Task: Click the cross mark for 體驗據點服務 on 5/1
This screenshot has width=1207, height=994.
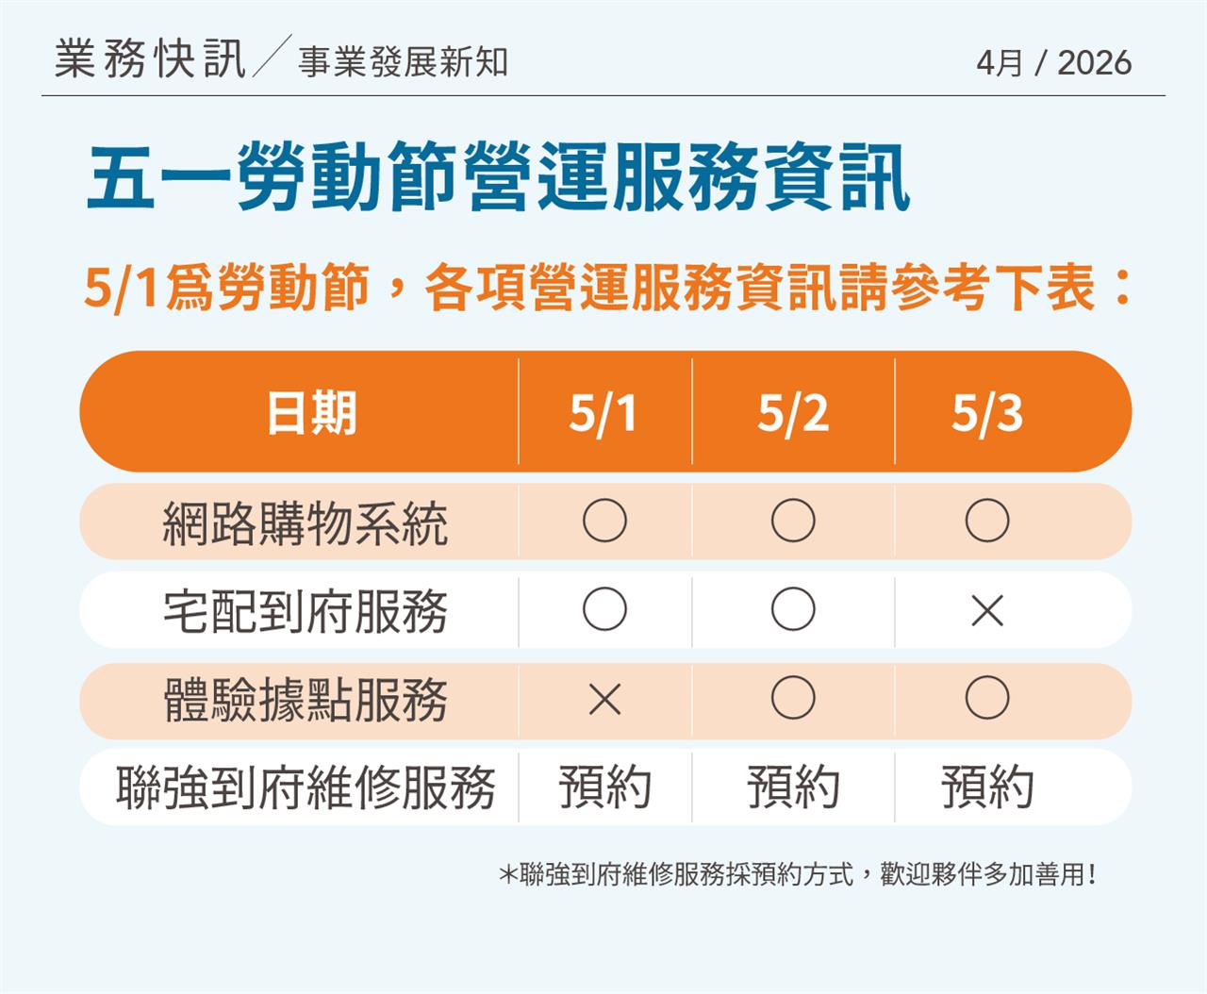Action: point(604,699)
